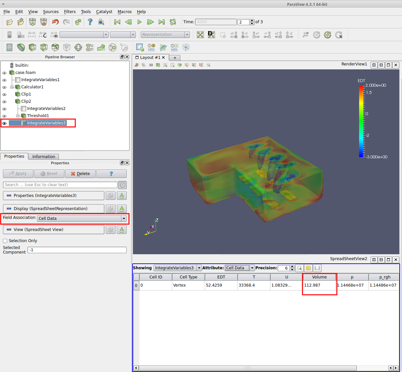Collapse the Threshold1 tree node
402x372 pixels.
coord(18,116)
